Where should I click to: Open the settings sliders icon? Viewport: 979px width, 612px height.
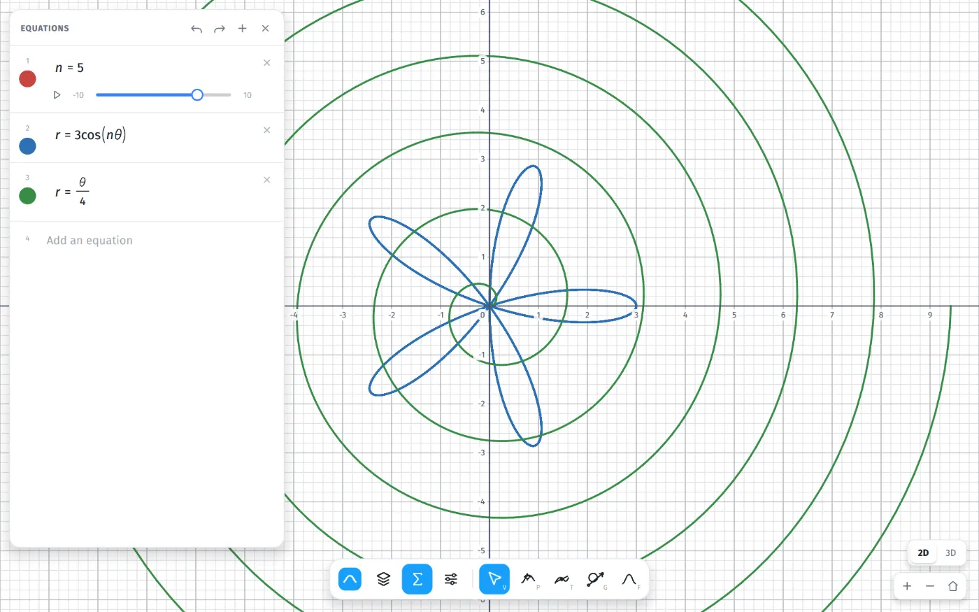point(451,579)
